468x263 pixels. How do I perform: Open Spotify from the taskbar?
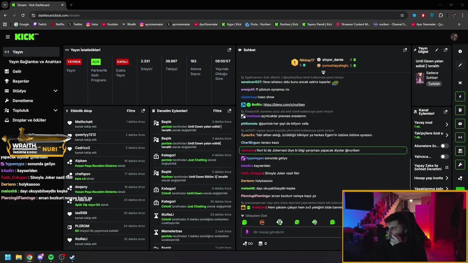click(x=51, y=257)
